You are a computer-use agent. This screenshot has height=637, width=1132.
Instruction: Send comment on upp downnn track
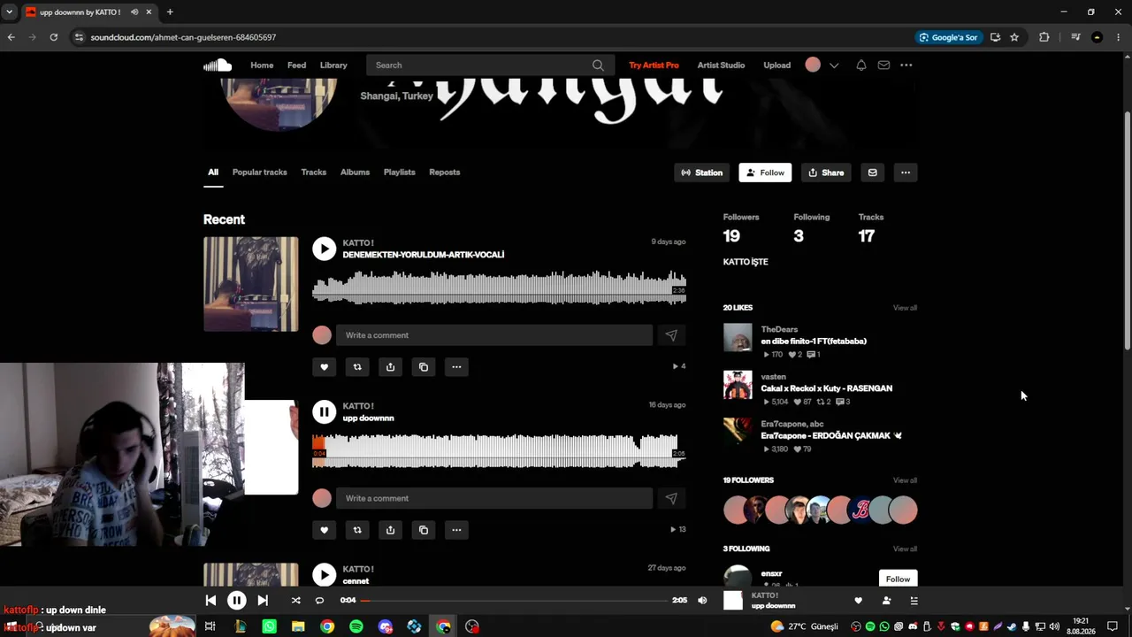click(671, 498)
